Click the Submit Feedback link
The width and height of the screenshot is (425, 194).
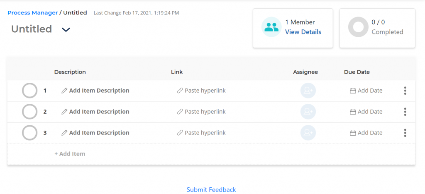coord(211,189)
